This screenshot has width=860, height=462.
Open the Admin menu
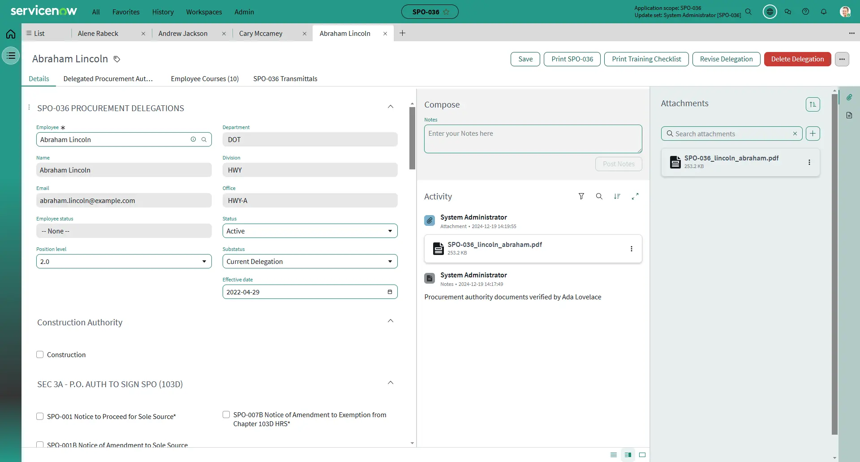point(244,12)
